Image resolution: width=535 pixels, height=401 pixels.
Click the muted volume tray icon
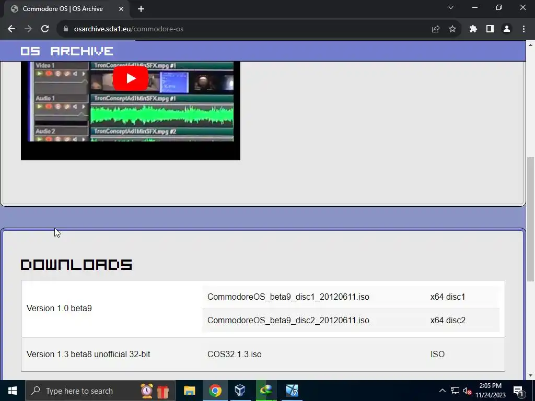pyautogui.click(x=468, y=391)
